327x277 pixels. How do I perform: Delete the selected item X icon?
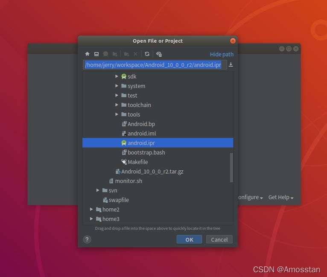click(135, 54)
